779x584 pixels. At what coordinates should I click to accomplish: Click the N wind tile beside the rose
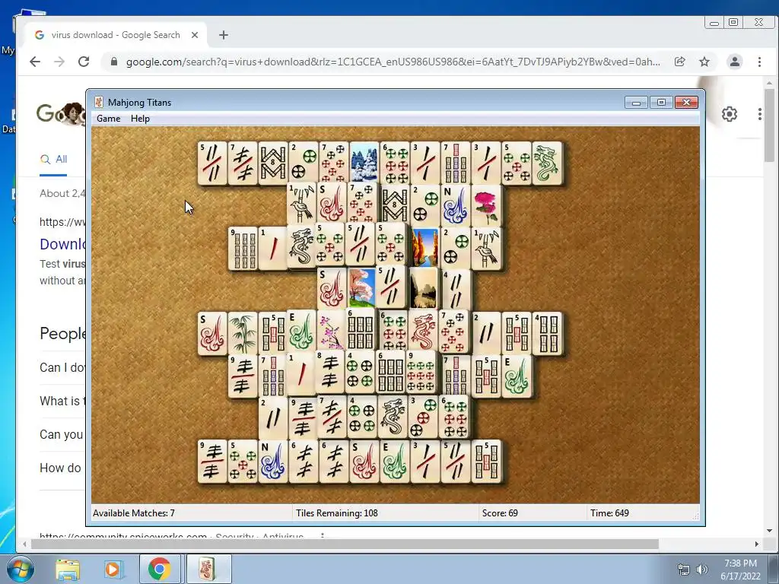455,205
